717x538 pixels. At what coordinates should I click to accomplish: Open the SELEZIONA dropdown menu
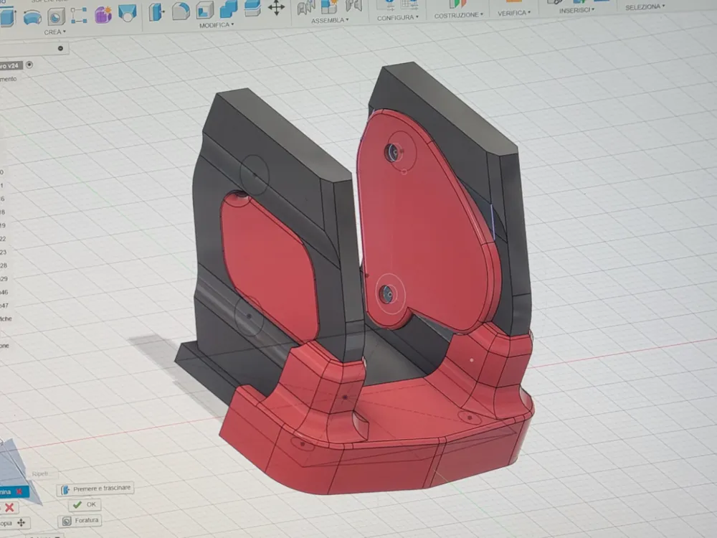coord(645,7)
